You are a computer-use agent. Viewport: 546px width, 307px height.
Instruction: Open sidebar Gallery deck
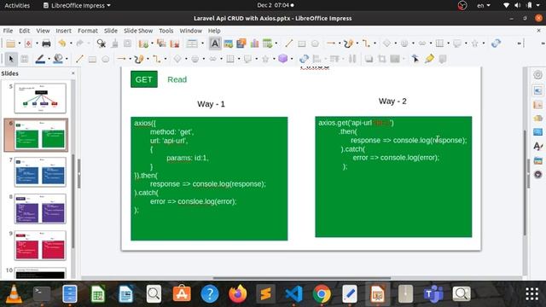(x=538, y=160)
